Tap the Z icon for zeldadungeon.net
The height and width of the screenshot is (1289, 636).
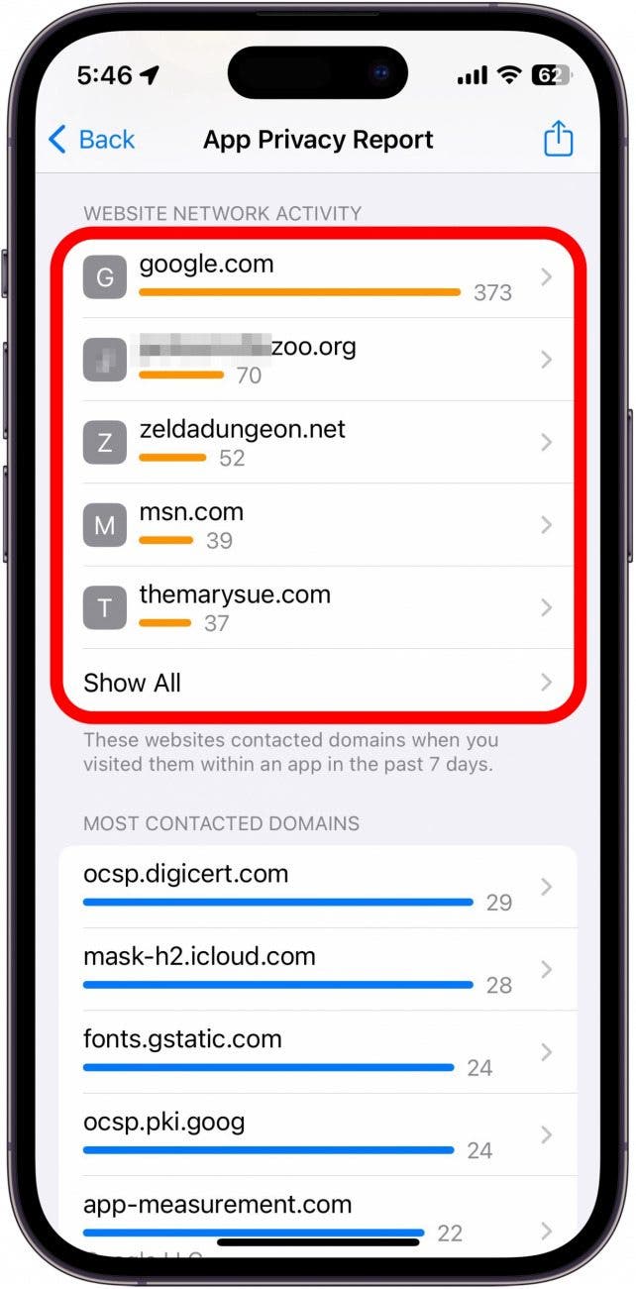(x=105, y=443)
